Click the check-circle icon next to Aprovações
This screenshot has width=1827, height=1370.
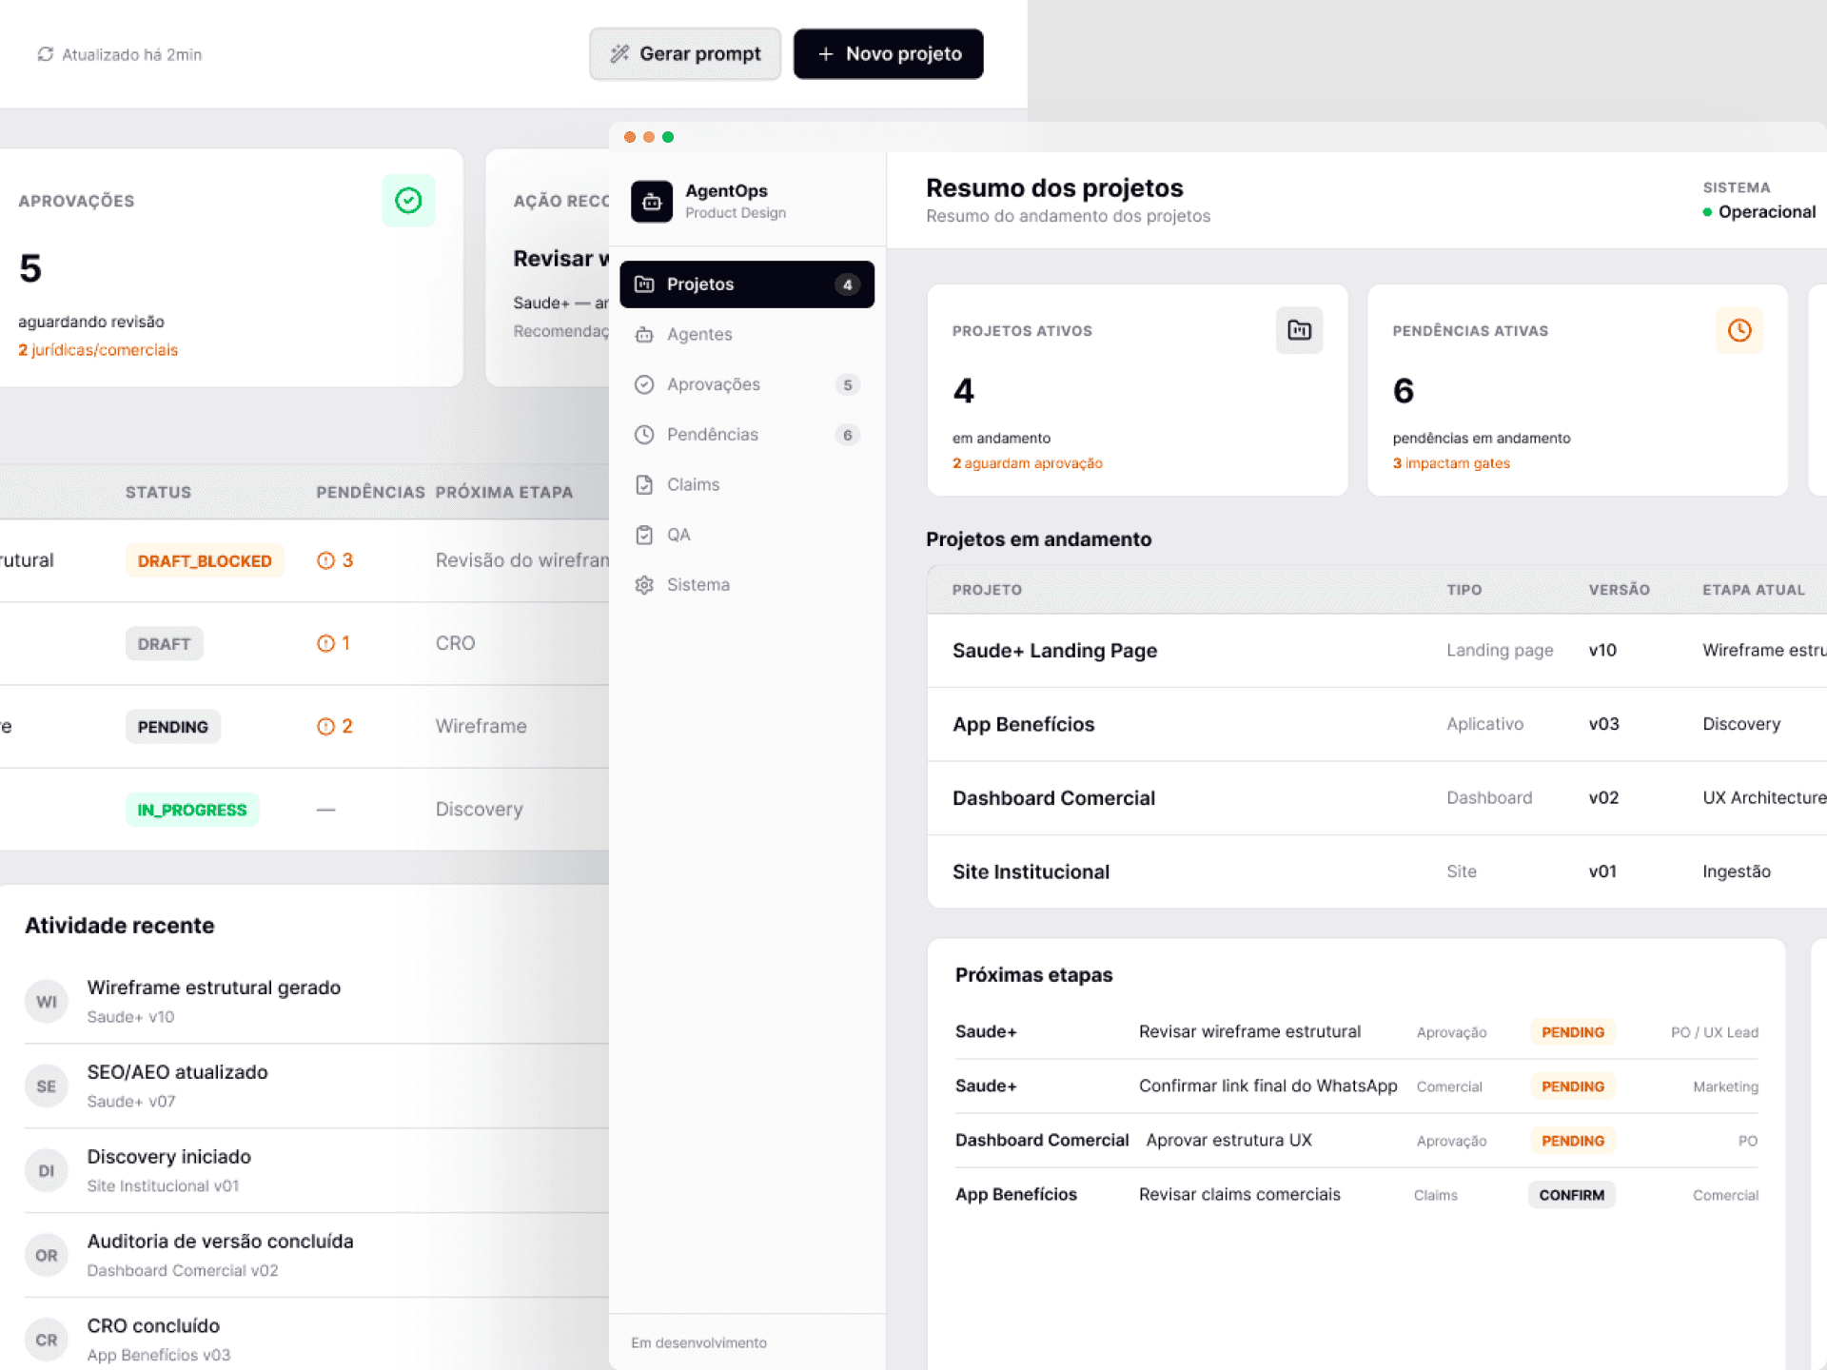[x=644, y=384]
